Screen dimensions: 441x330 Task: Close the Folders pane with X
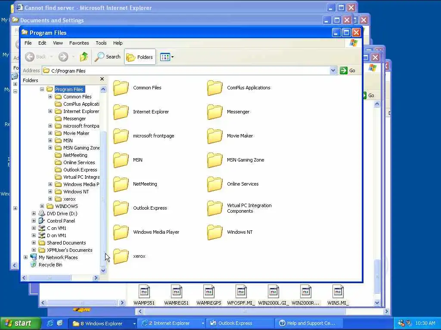pos(102,79)
